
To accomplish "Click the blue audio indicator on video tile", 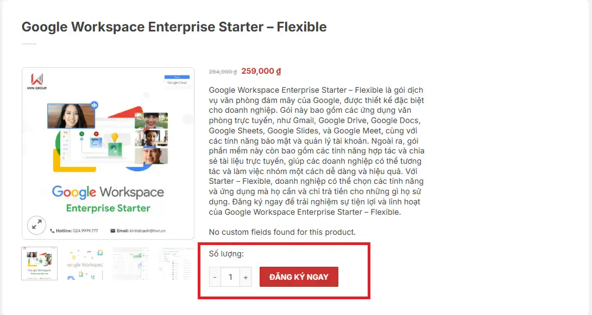I will 95,105.
